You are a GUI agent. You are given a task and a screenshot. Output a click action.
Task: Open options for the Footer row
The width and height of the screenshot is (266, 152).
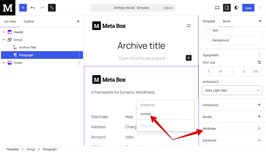point(79,63)
